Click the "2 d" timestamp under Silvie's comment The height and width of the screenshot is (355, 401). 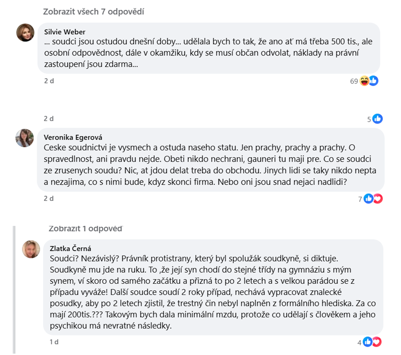pos(49,80)
